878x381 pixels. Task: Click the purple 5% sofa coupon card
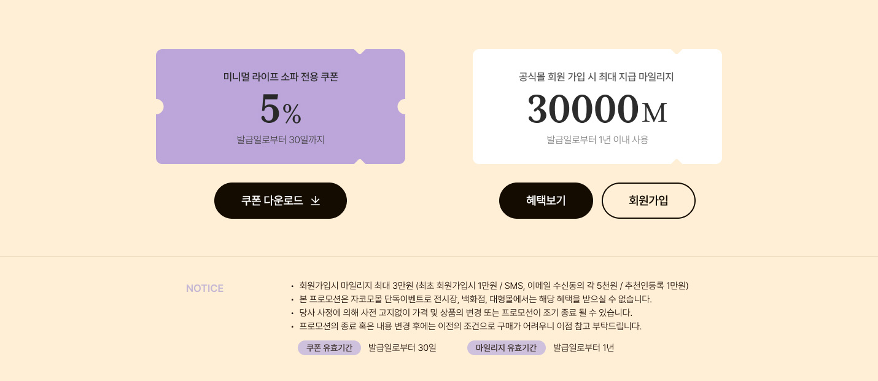click(x=281, y=106)
